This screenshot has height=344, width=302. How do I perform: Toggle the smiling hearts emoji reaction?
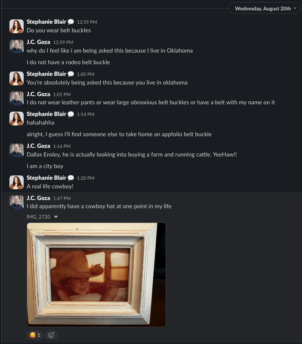click(35, 335)
